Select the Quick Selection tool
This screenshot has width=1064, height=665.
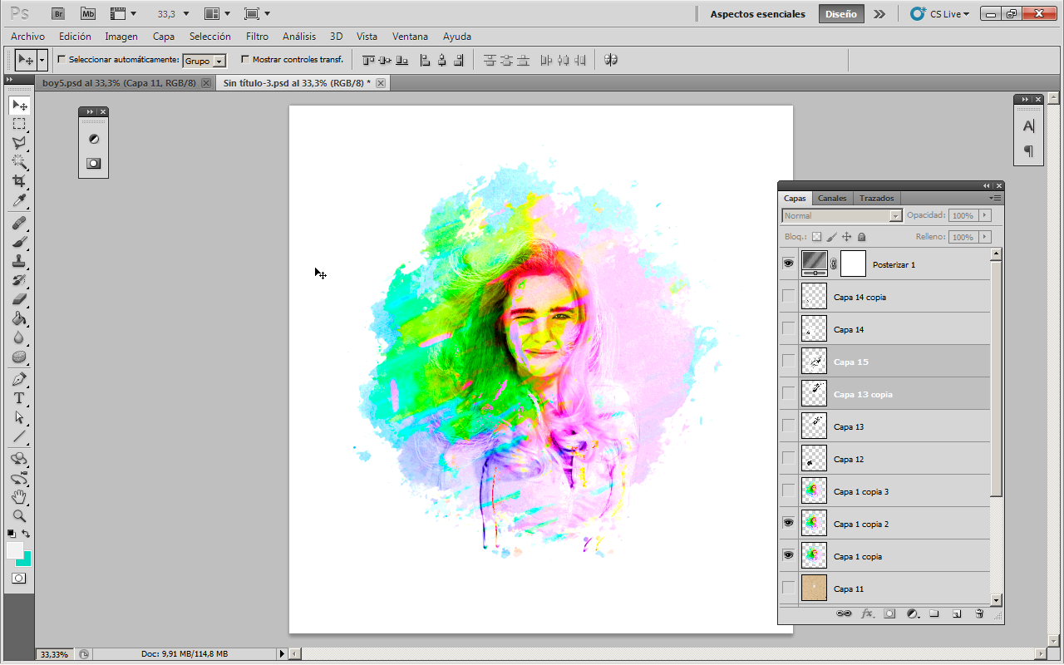click(x=19, y=162)
